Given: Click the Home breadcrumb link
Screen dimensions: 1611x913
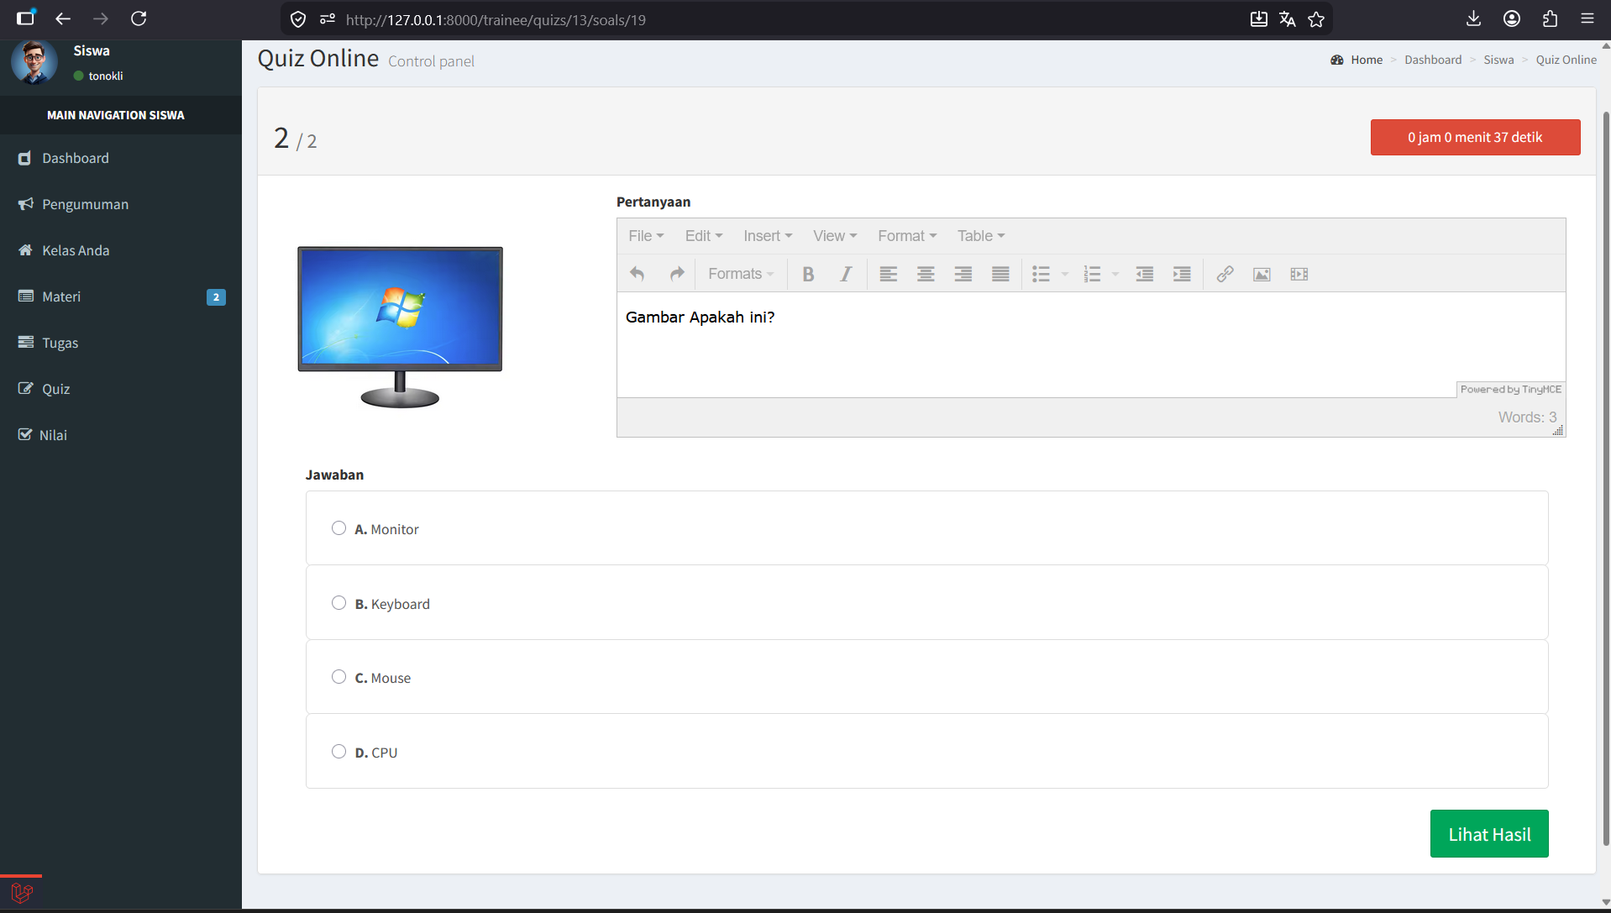Looking at the screenshot, I should 1367,60.
